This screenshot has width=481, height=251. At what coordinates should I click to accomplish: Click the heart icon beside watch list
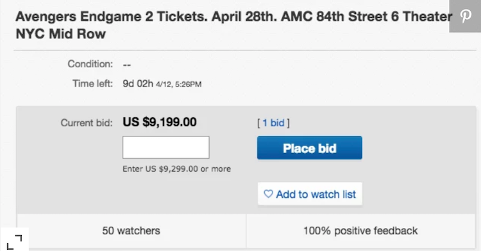click(x=268, y=194)
